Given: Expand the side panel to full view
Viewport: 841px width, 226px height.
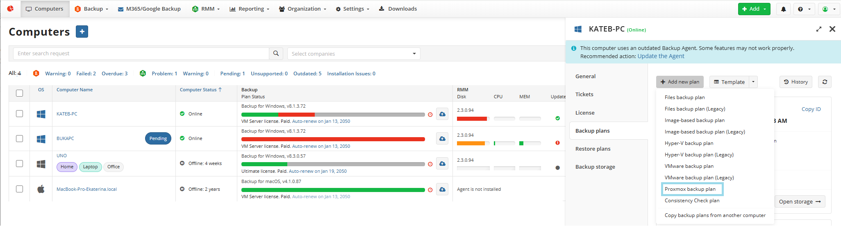Looking at the screenshot, I should pyautogui.click(x=818, y=29).
